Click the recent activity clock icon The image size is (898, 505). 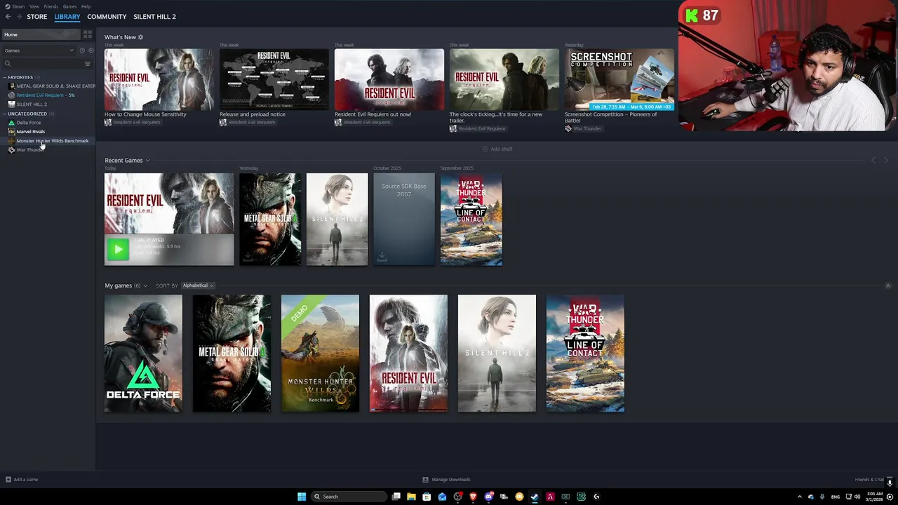82,50
